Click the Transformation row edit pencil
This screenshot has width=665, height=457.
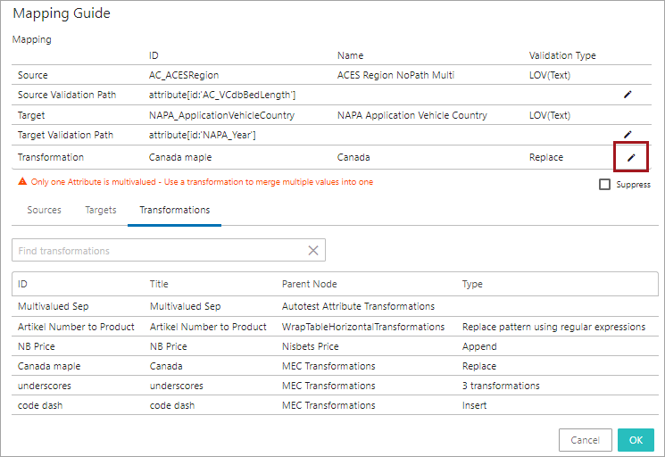630,157
